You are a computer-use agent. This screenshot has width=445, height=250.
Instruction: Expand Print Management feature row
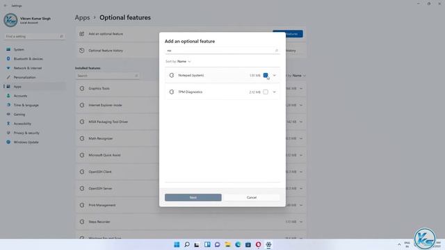(301, 206)
